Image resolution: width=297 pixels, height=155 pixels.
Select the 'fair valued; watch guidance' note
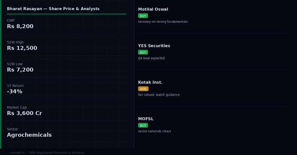point(159,95)
